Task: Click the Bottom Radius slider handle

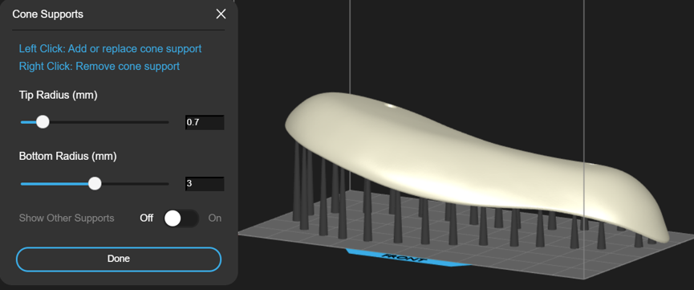Action: 95,184
